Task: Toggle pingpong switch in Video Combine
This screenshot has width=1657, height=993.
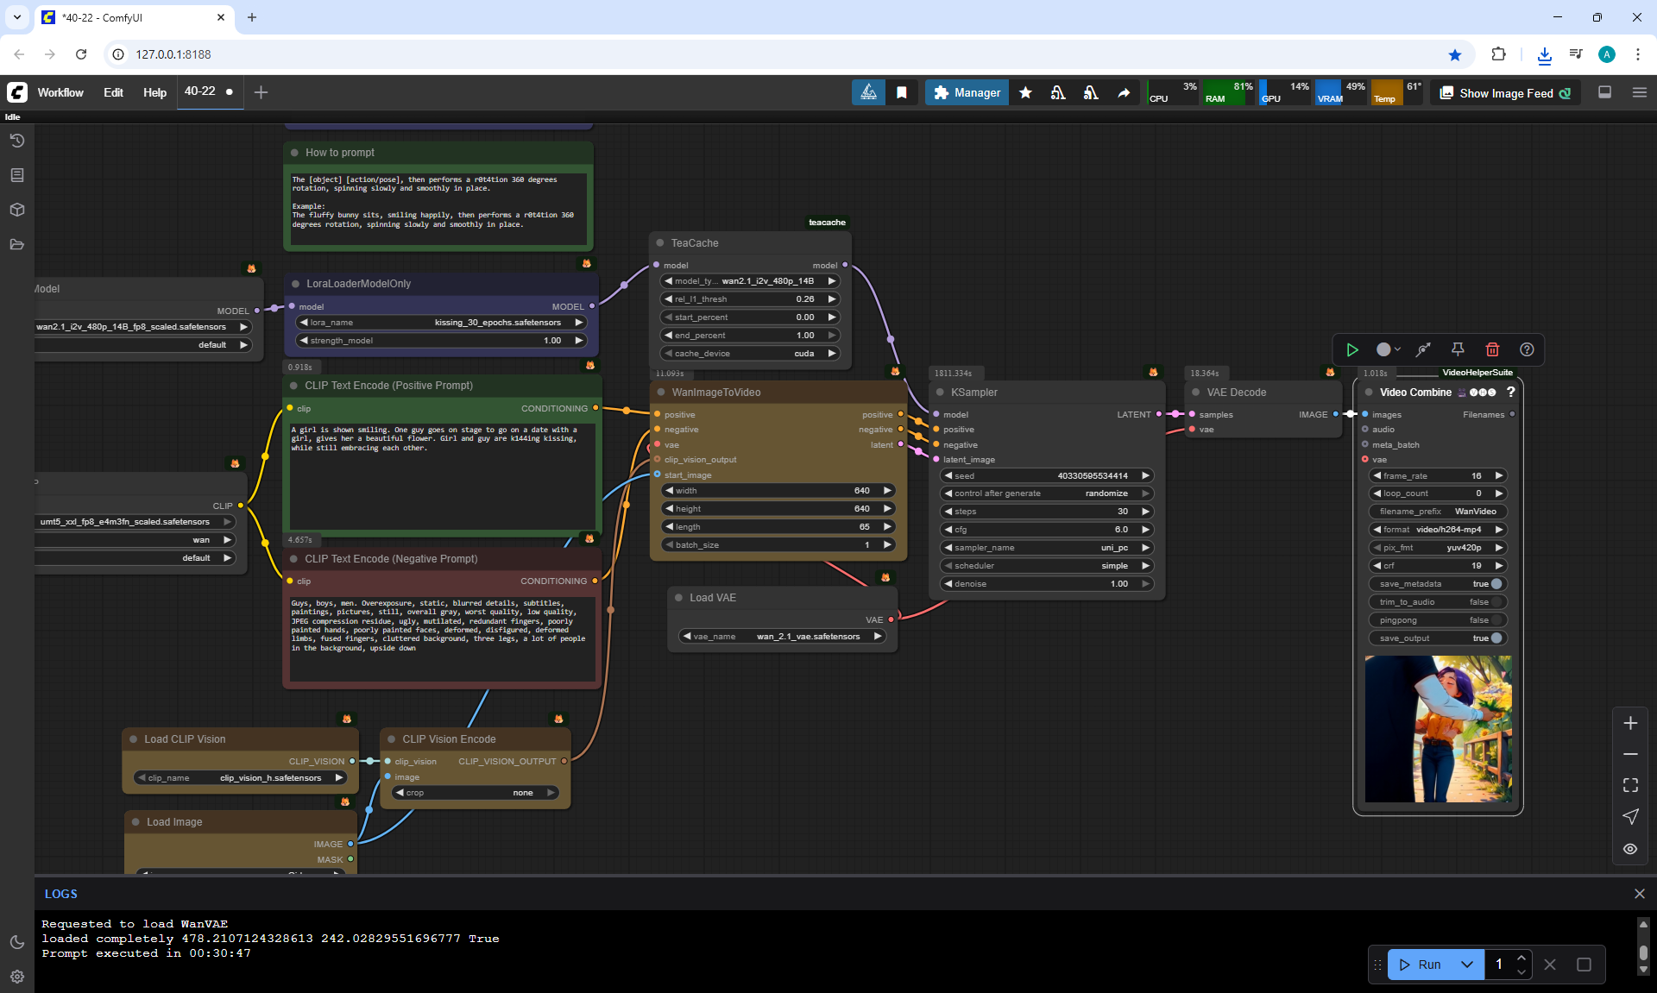Action: tap(1496, 620)
